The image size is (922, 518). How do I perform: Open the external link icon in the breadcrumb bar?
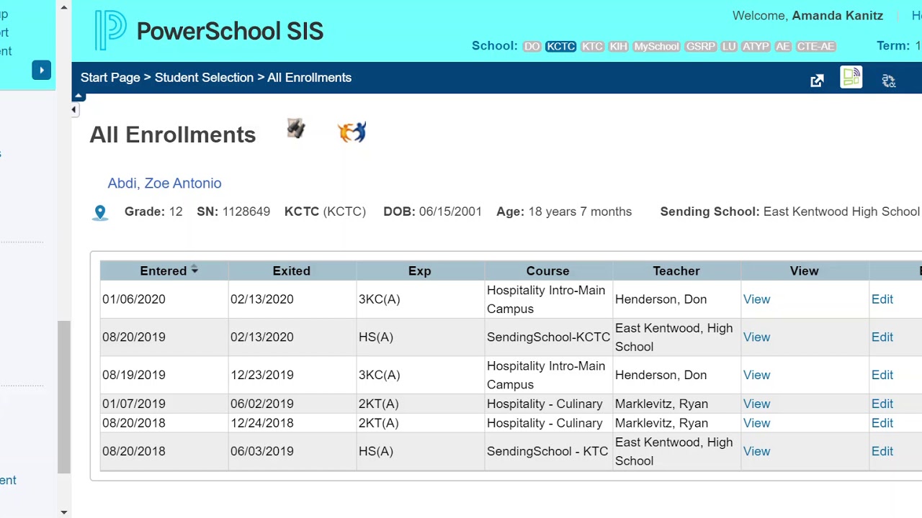coord(817,81)
